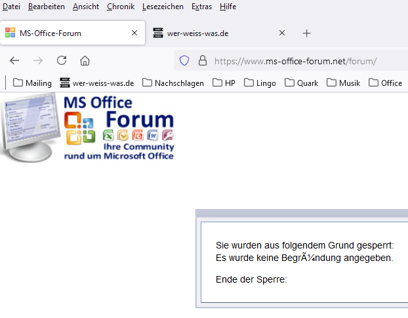The width and height of the screenshot is (408, 318).
Task: Open the browser home page
Action: [85, 61]
